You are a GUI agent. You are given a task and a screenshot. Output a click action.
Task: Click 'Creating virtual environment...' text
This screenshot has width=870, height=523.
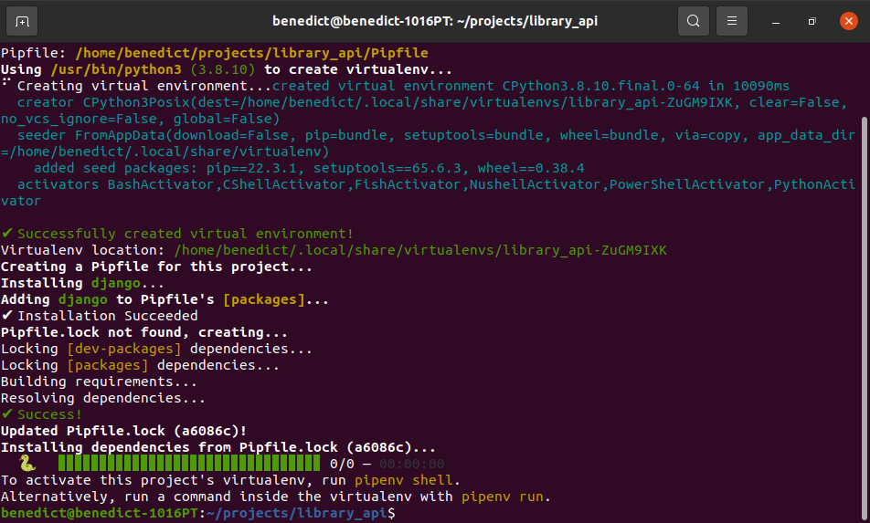(144, 87)
